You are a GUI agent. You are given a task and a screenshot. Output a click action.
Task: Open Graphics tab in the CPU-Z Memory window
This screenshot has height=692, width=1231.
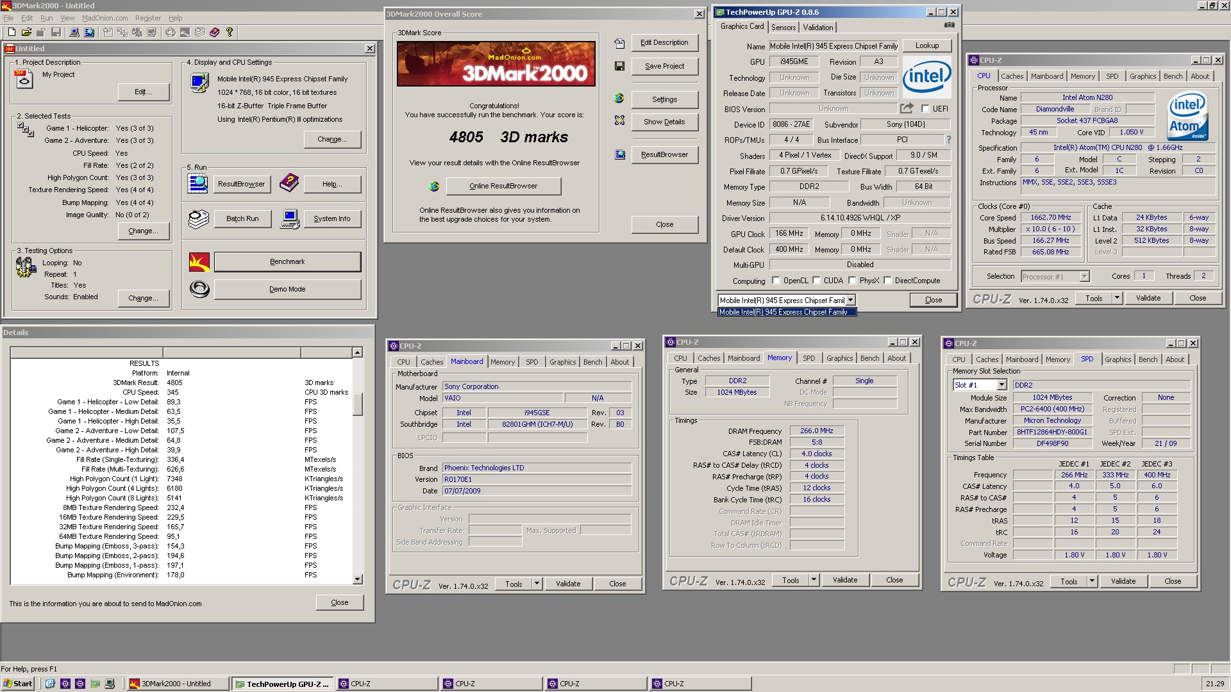tap(839, 358)
